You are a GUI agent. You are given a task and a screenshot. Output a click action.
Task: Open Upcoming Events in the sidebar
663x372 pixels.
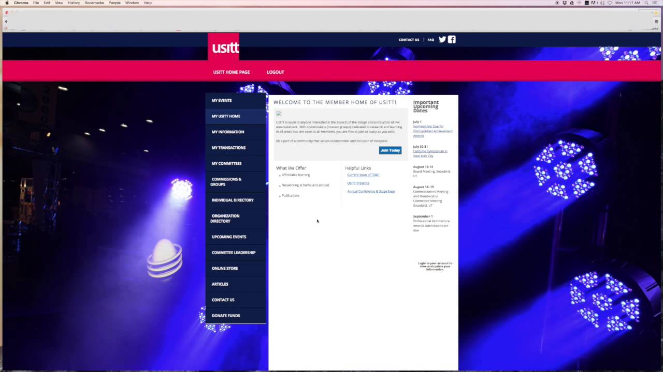[236, 237]
